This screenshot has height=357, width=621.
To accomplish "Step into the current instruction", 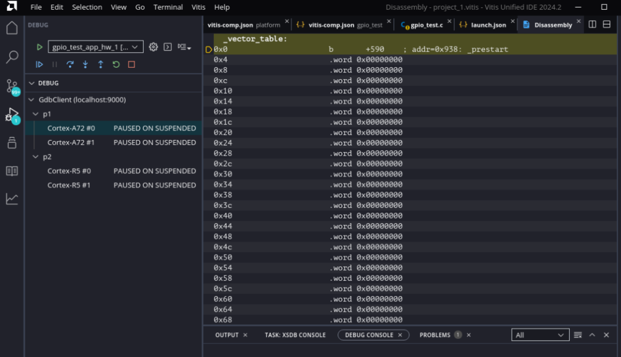I will (85, 64).
